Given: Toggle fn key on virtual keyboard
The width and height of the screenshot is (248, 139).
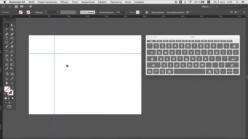Looking at the screenshot, I should coord(150,71).
